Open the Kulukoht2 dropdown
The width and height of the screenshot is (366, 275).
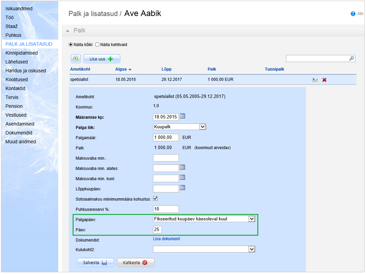[251, 249]
